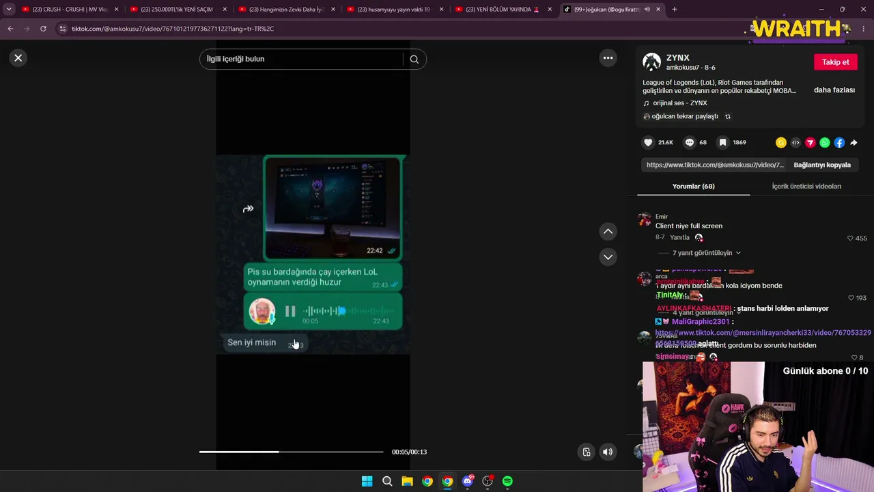Go to the next video arrow
Screen dimensions: 874x492
coord(608,257)
